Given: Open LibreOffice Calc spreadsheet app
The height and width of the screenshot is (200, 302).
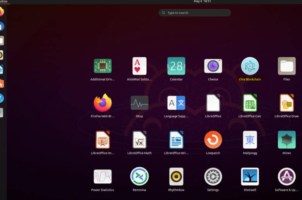Looking at the screenshot, I should 250,103.
